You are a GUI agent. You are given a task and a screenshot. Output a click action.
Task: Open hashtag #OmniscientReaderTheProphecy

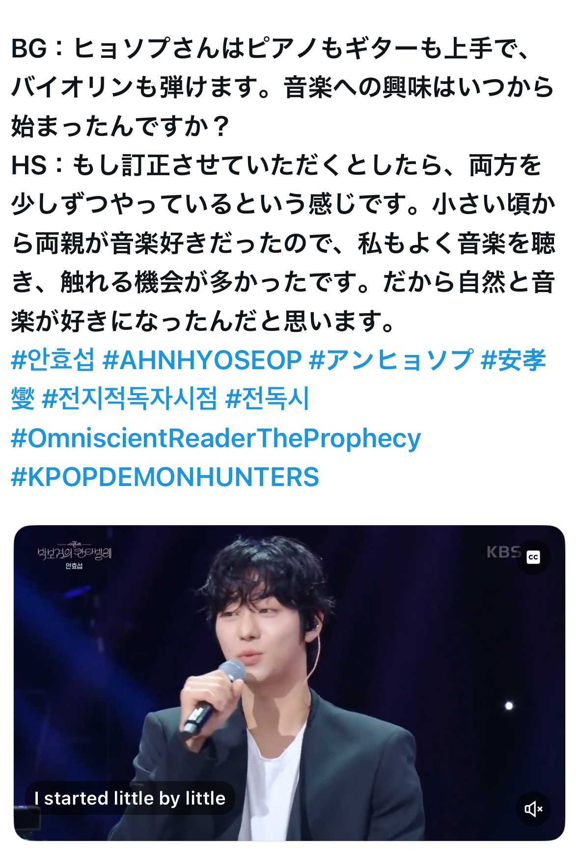click(216, 438)
